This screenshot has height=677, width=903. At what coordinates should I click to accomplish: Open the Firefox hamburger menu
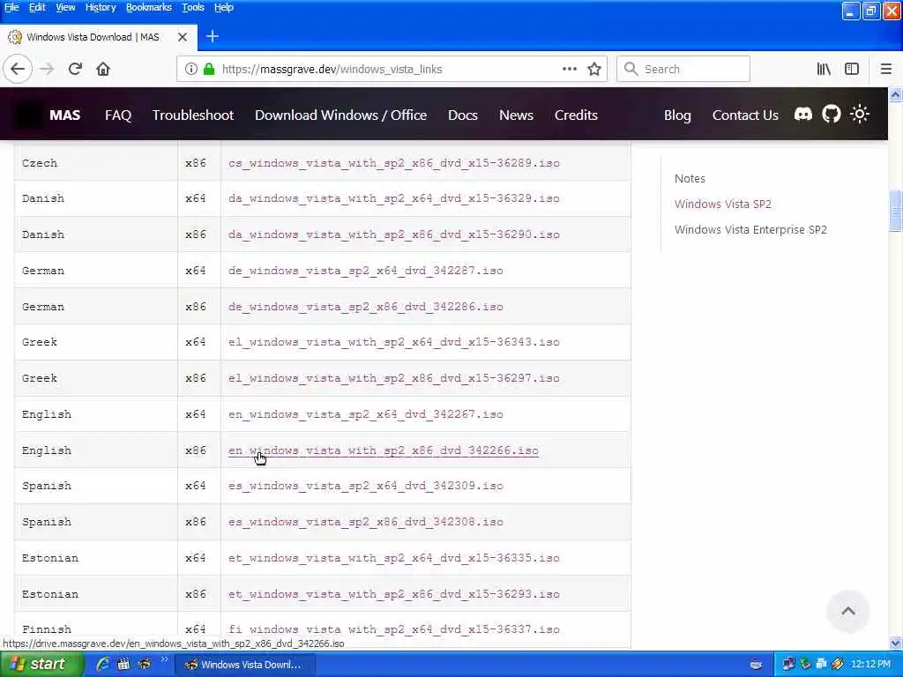pos(886,69)
